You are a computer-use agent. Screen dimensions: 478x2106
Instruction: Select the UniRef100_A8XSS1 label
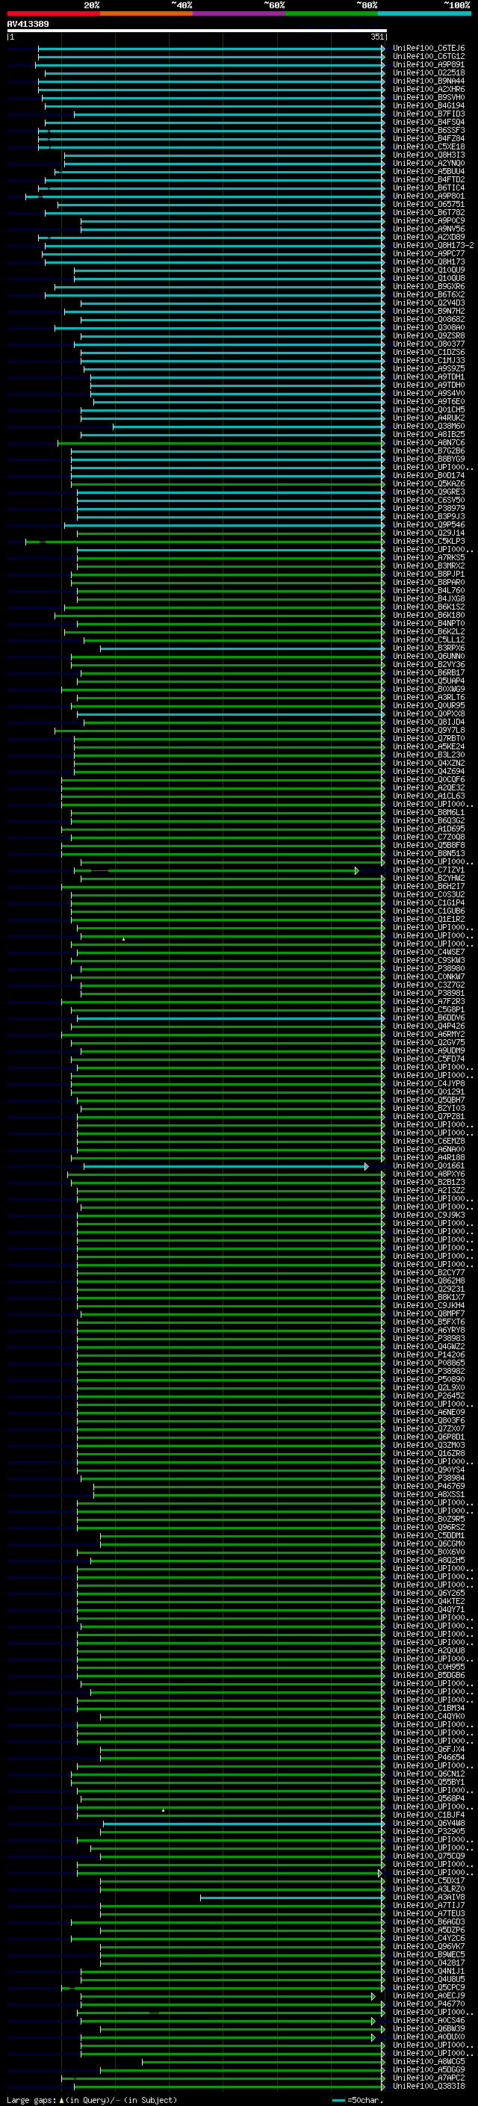(x=429, y=1494)
